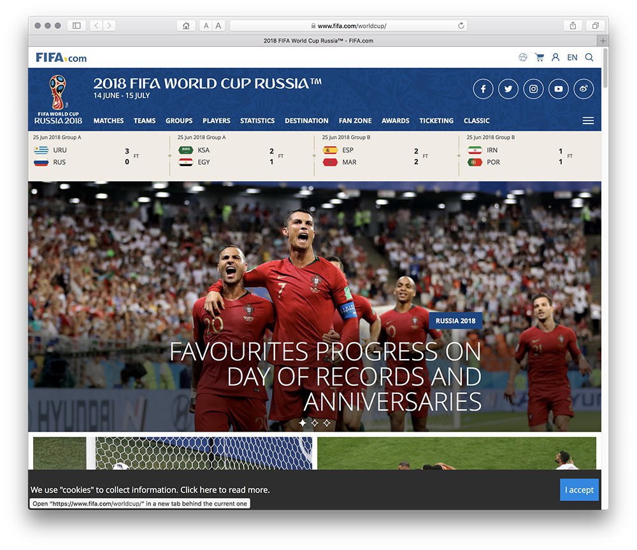Image resolution: width=637 pixels, height=550 pixels.
Task: Click the Safari home button
Action: 186,25
